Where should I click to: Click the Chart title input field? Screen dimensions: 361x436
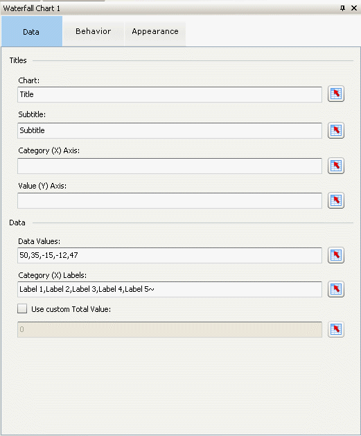pos(170,94)
